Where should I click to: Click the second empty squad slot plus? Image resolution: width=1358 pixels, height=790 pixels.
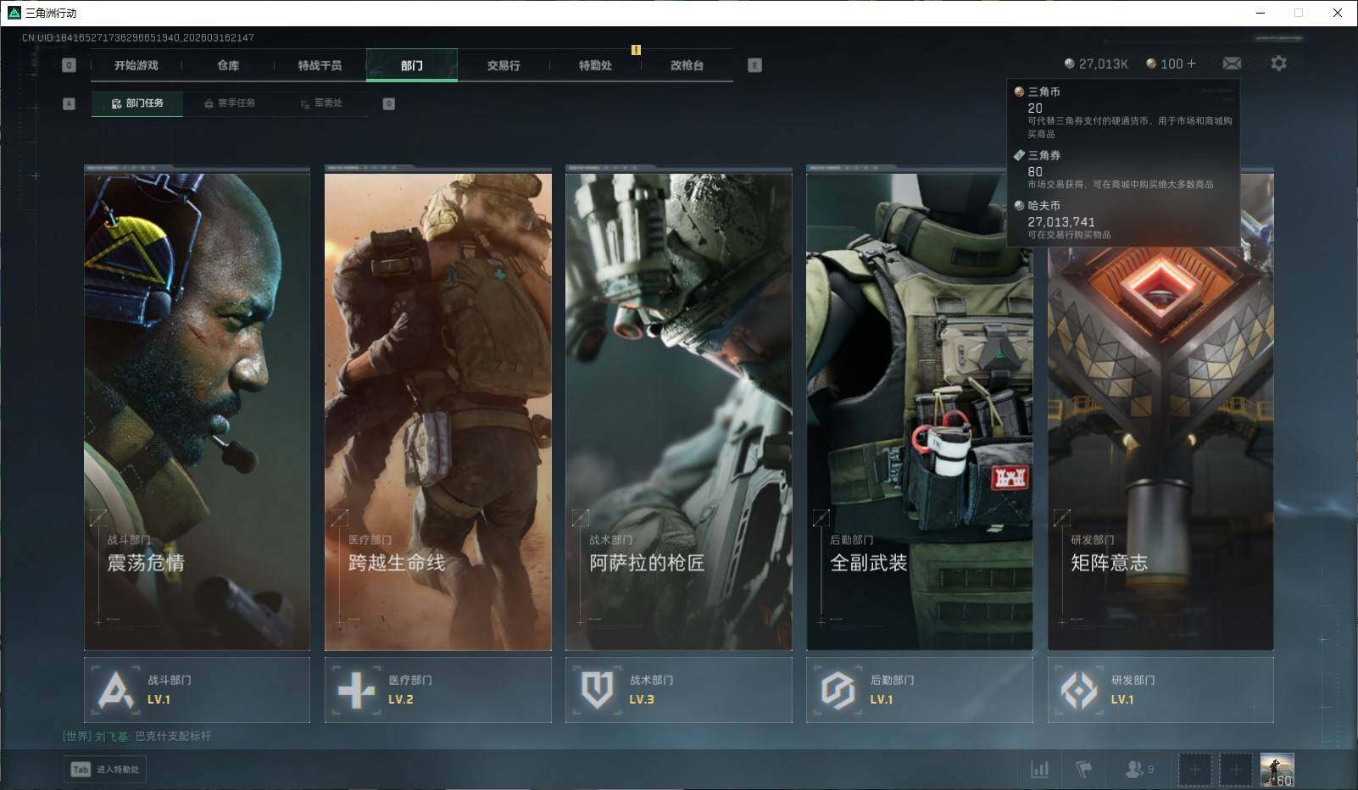[1235, 770]
